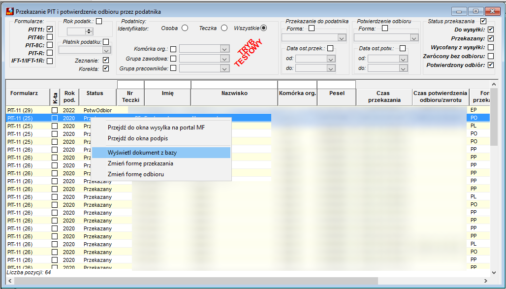Tick the Grupa pracowników filter checkbox
506x289 pixels.
click(x=173, y=68)
